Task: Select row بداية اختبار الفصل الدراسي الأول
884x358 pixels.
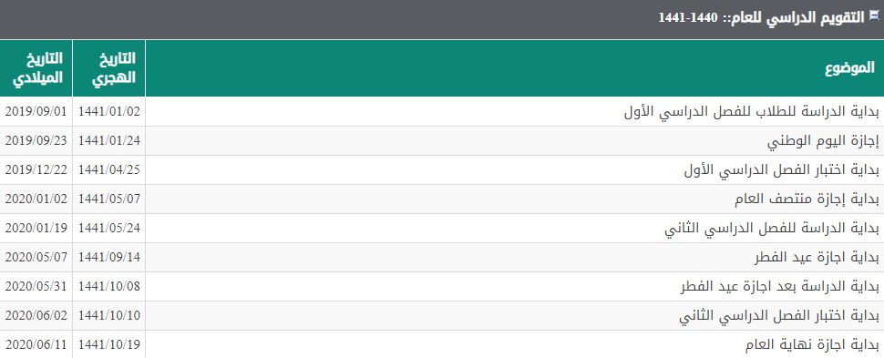Action: 442,170
